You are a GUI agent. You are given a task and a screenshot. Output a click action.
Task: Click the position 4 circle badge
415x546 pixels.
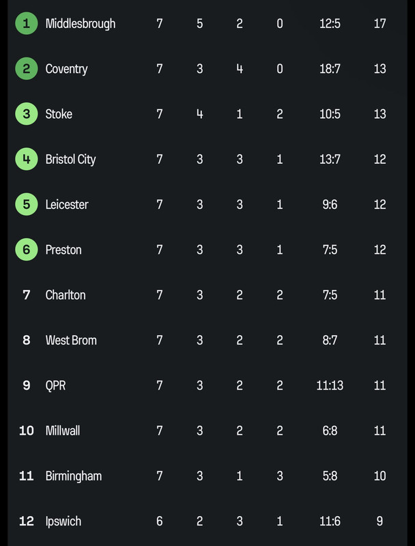tap(27, 159)
